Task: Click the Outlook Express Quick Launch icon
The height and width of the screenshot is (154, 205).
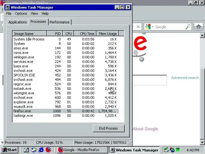Action: click(x=34, y=150)
